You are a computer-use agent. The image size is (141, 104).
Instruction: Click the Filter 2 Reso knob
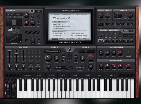click(83, 58)
